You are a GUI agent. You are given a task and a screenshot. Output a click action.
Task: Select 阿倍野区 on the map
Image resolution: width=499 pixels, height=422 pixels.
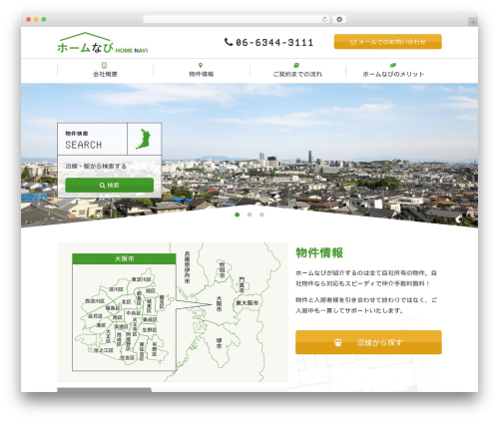tap(129, 341)
